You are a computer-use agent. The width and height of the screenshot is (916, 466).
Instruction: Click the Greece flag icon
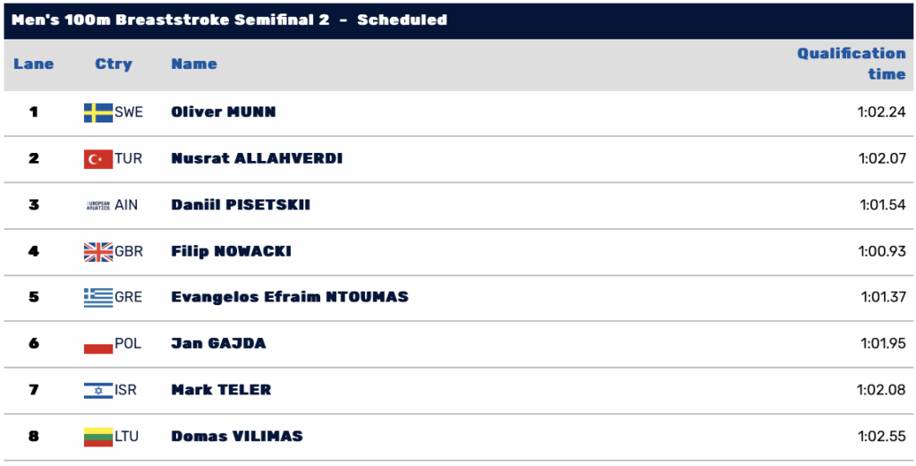[98, 298]
